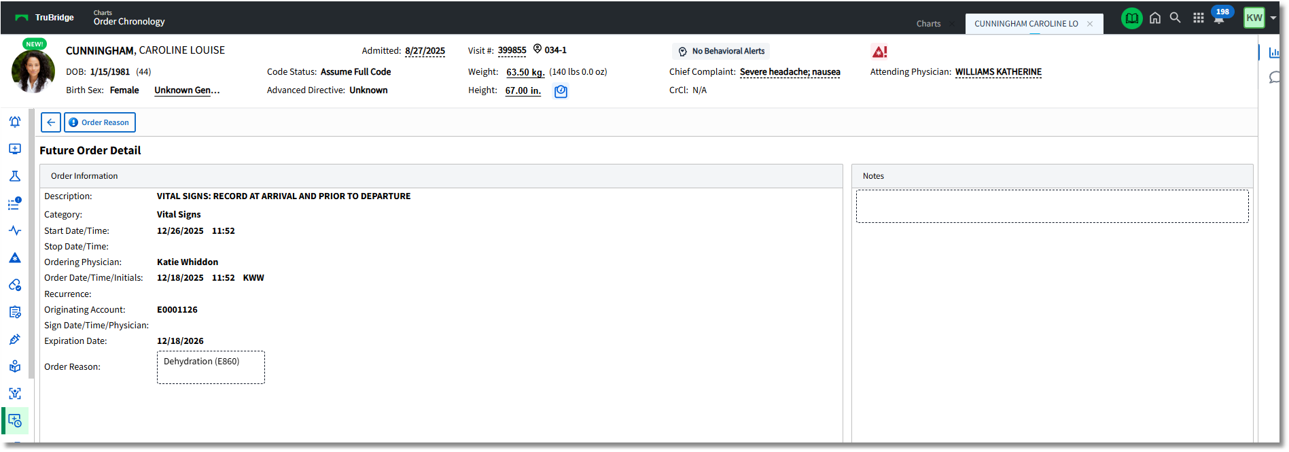Select the lab flask sidebar icon
Image resolution: width=1289 pixels, height=452 pixels.
coord(15,176)
